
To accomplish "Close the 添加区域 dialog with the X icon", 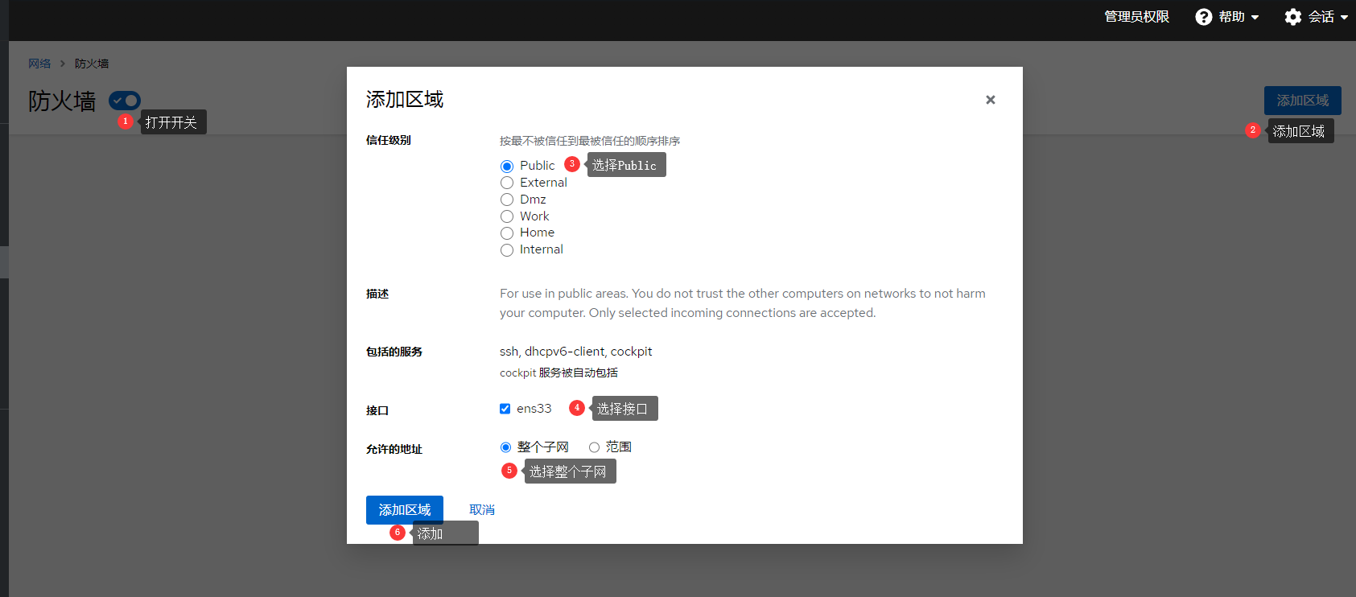I will coord(991,100).
